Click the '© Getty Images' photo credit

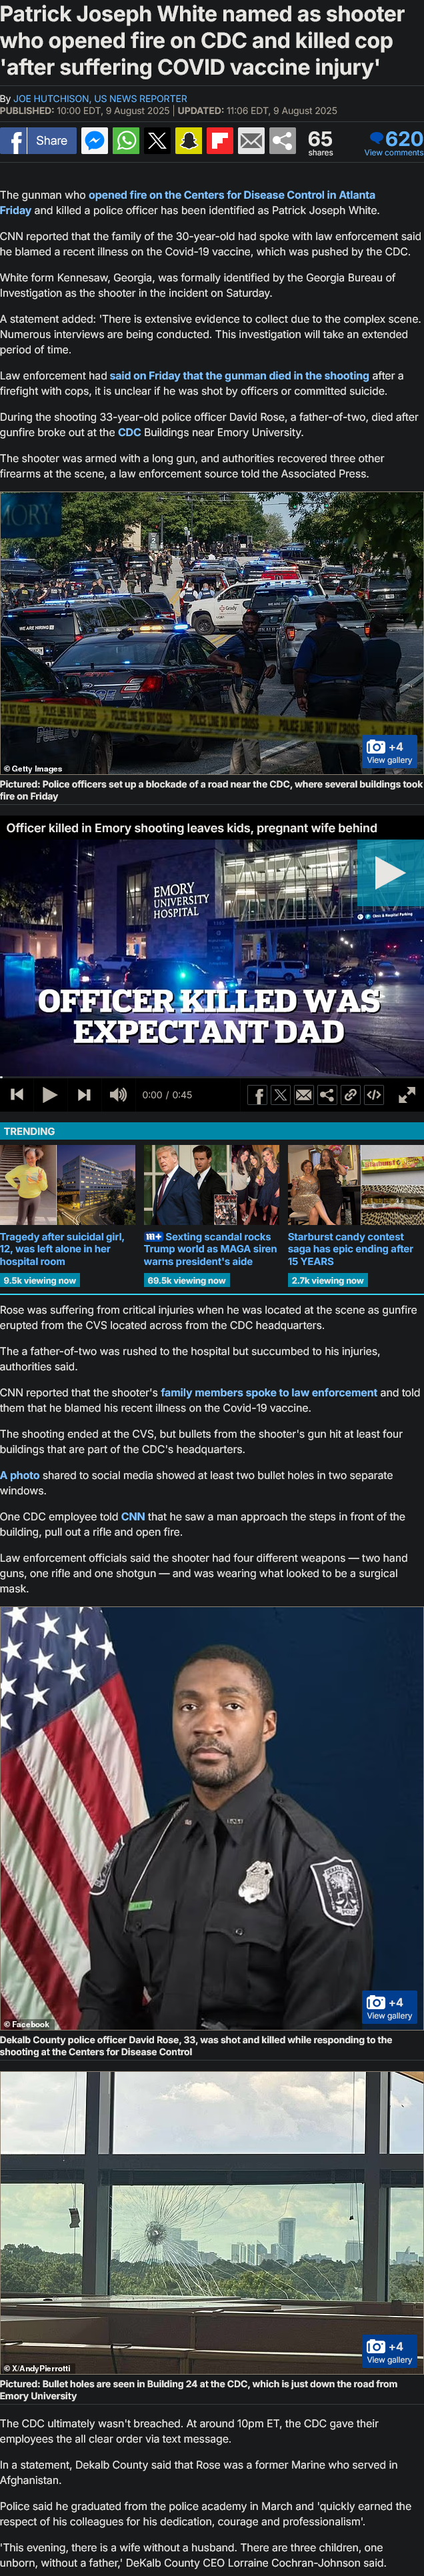pos(33,769)
